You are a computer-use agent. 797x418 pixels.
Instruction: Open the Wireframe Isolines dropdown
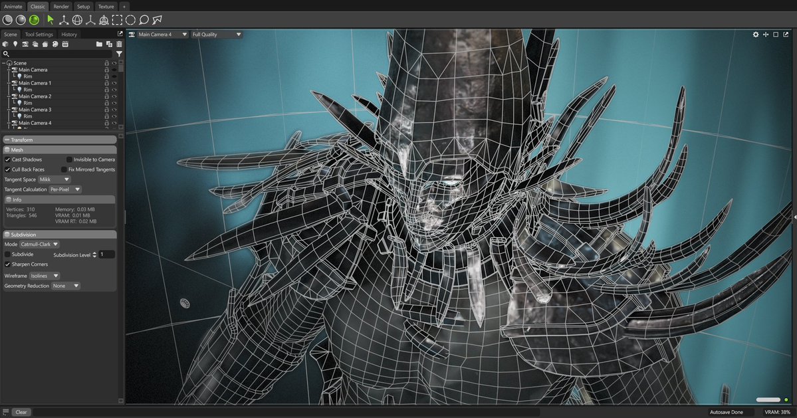pos(45,276)
